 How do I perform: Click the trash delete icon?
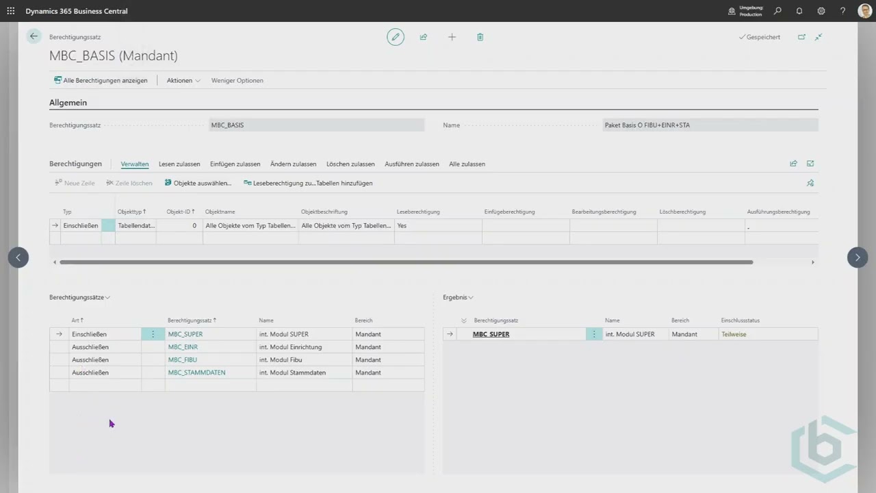pyautogui.click(x=480, y=37)
